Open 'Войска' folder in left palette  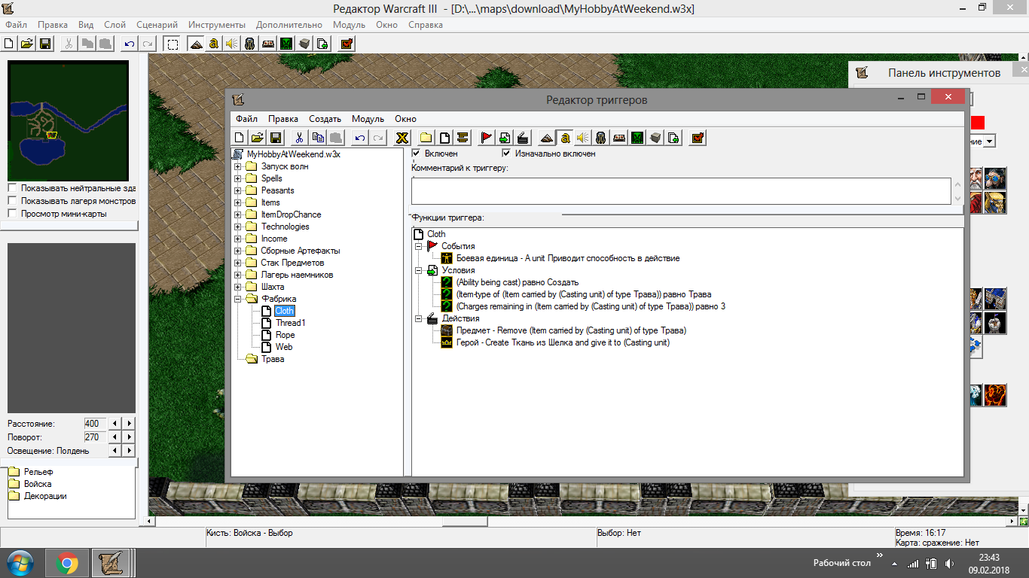point(38,484)
